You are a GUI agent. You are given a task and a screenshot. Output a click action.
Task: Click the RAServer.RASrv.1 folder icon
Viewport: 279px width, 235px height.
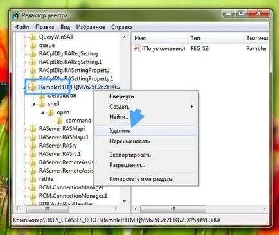coord(33,154)
